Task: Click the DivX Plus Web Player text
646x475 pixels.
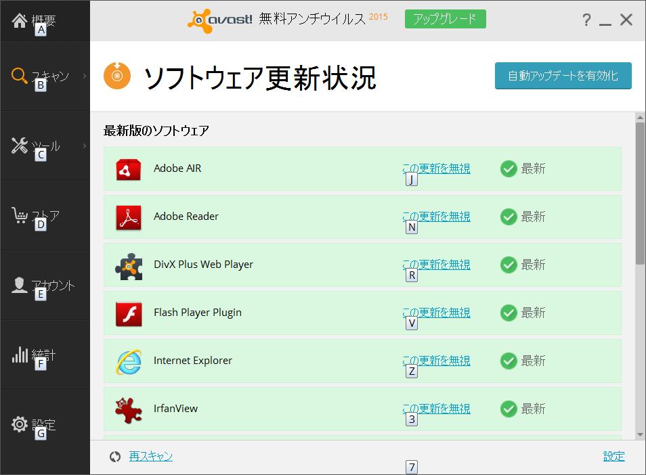Action: point(204,265)
